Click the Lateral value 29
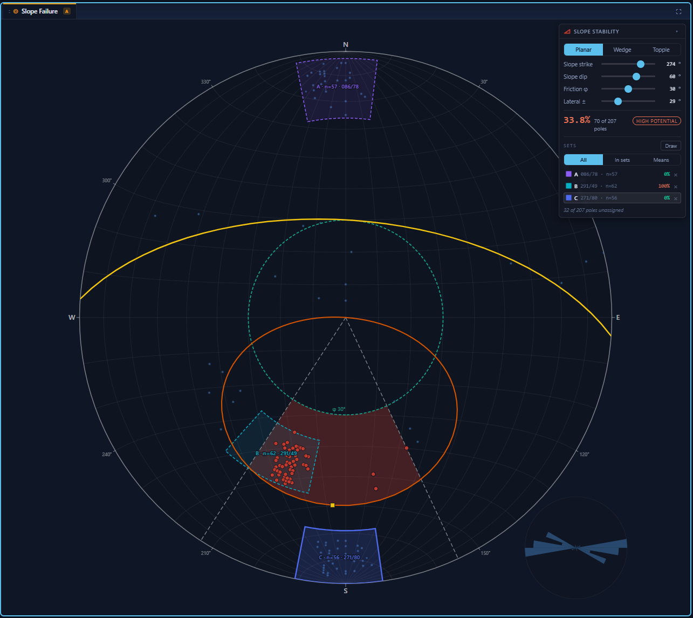693x618 pixels. pos(673,101)
